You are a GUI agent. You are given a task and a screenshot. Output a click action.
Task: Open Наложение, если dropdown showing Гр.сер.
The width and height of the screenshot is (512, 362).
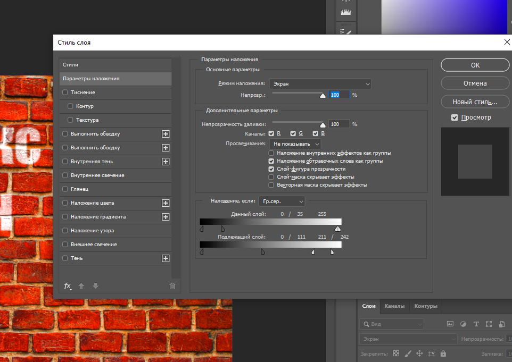coord(282,201)
